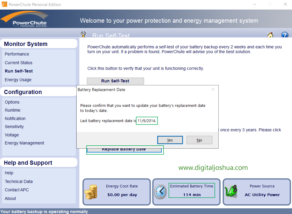Click the PowerChute Personal Edition logo

pyautogui.click(x=25, y=19)
